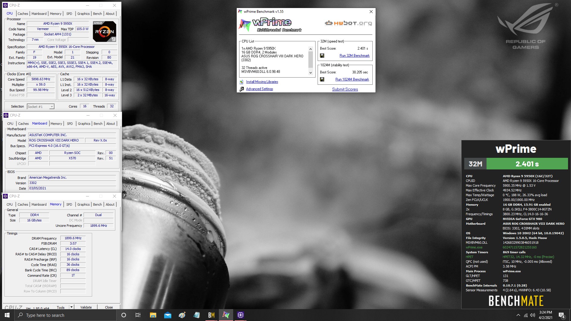This screenshot has width=571, height=321.
Task: Switch to the wPrime taskbar icon
Action: (226, 315)
